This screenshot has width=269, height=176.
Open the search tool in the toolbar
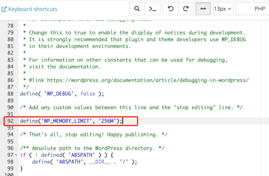pos(137,9)
